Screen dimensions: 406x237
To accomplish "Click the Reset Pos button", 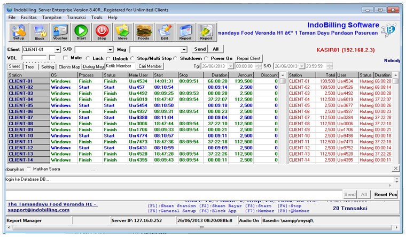I will pyautogui.click(x=386, y=195).
